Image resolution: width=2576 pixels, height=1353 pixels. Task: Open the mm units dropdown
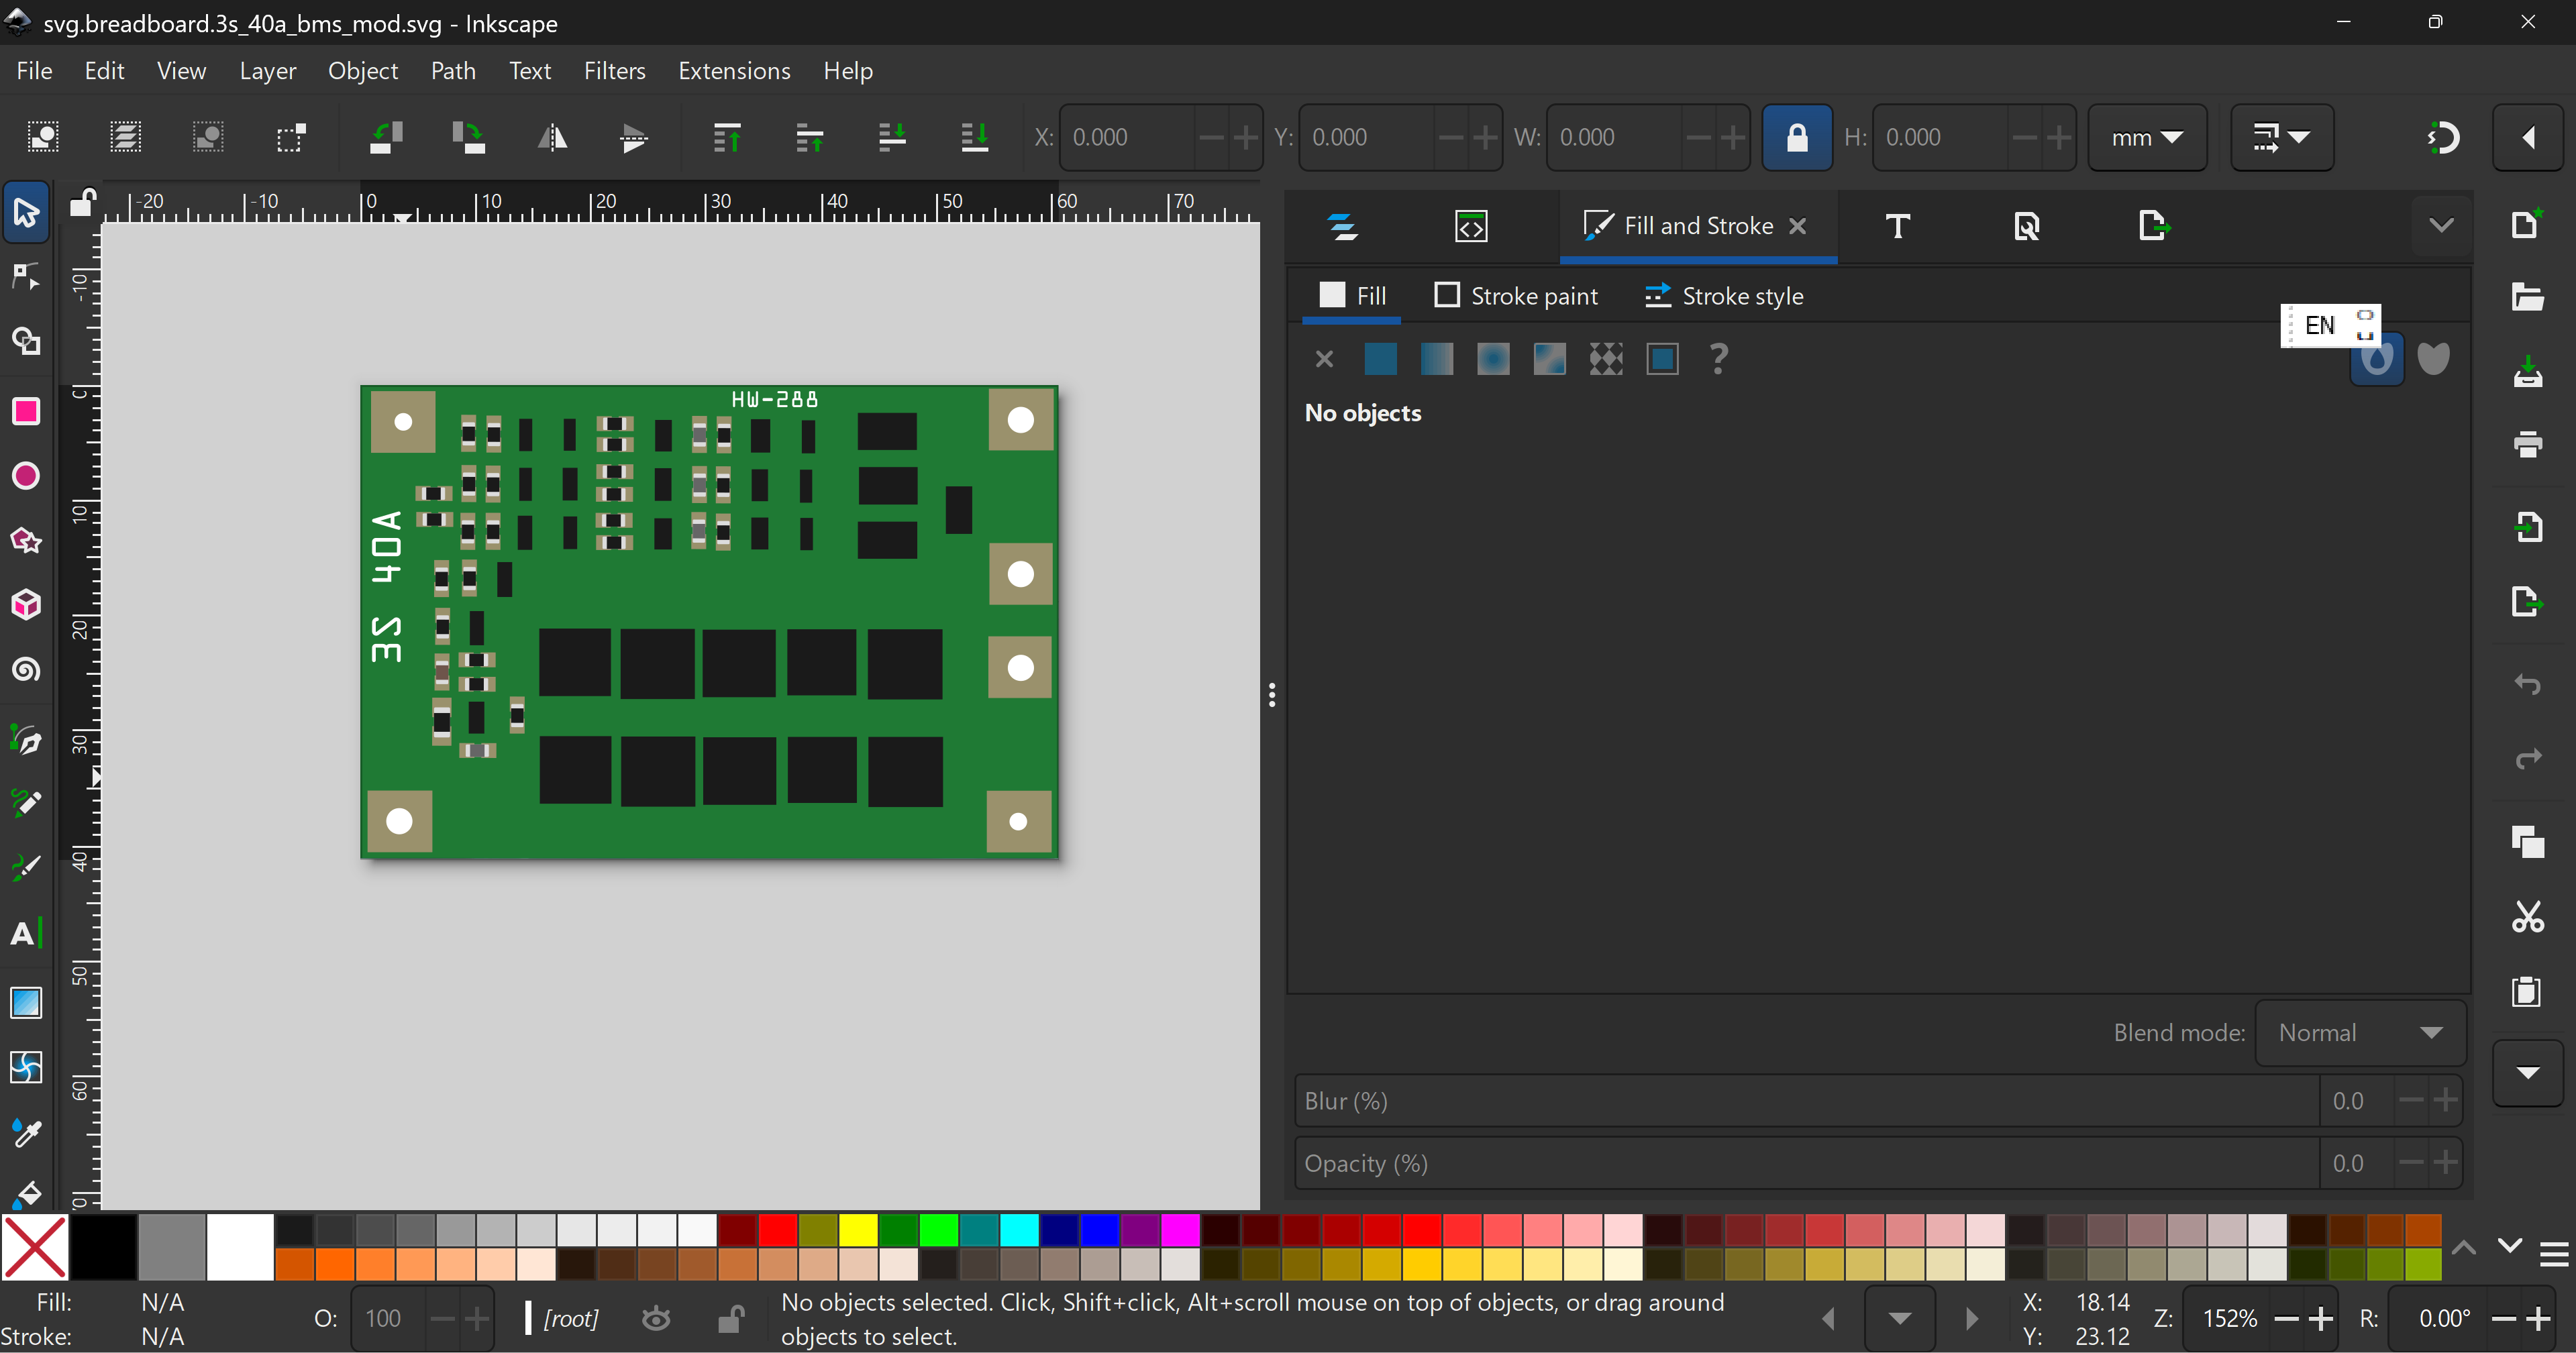[x=2146, y=137]
